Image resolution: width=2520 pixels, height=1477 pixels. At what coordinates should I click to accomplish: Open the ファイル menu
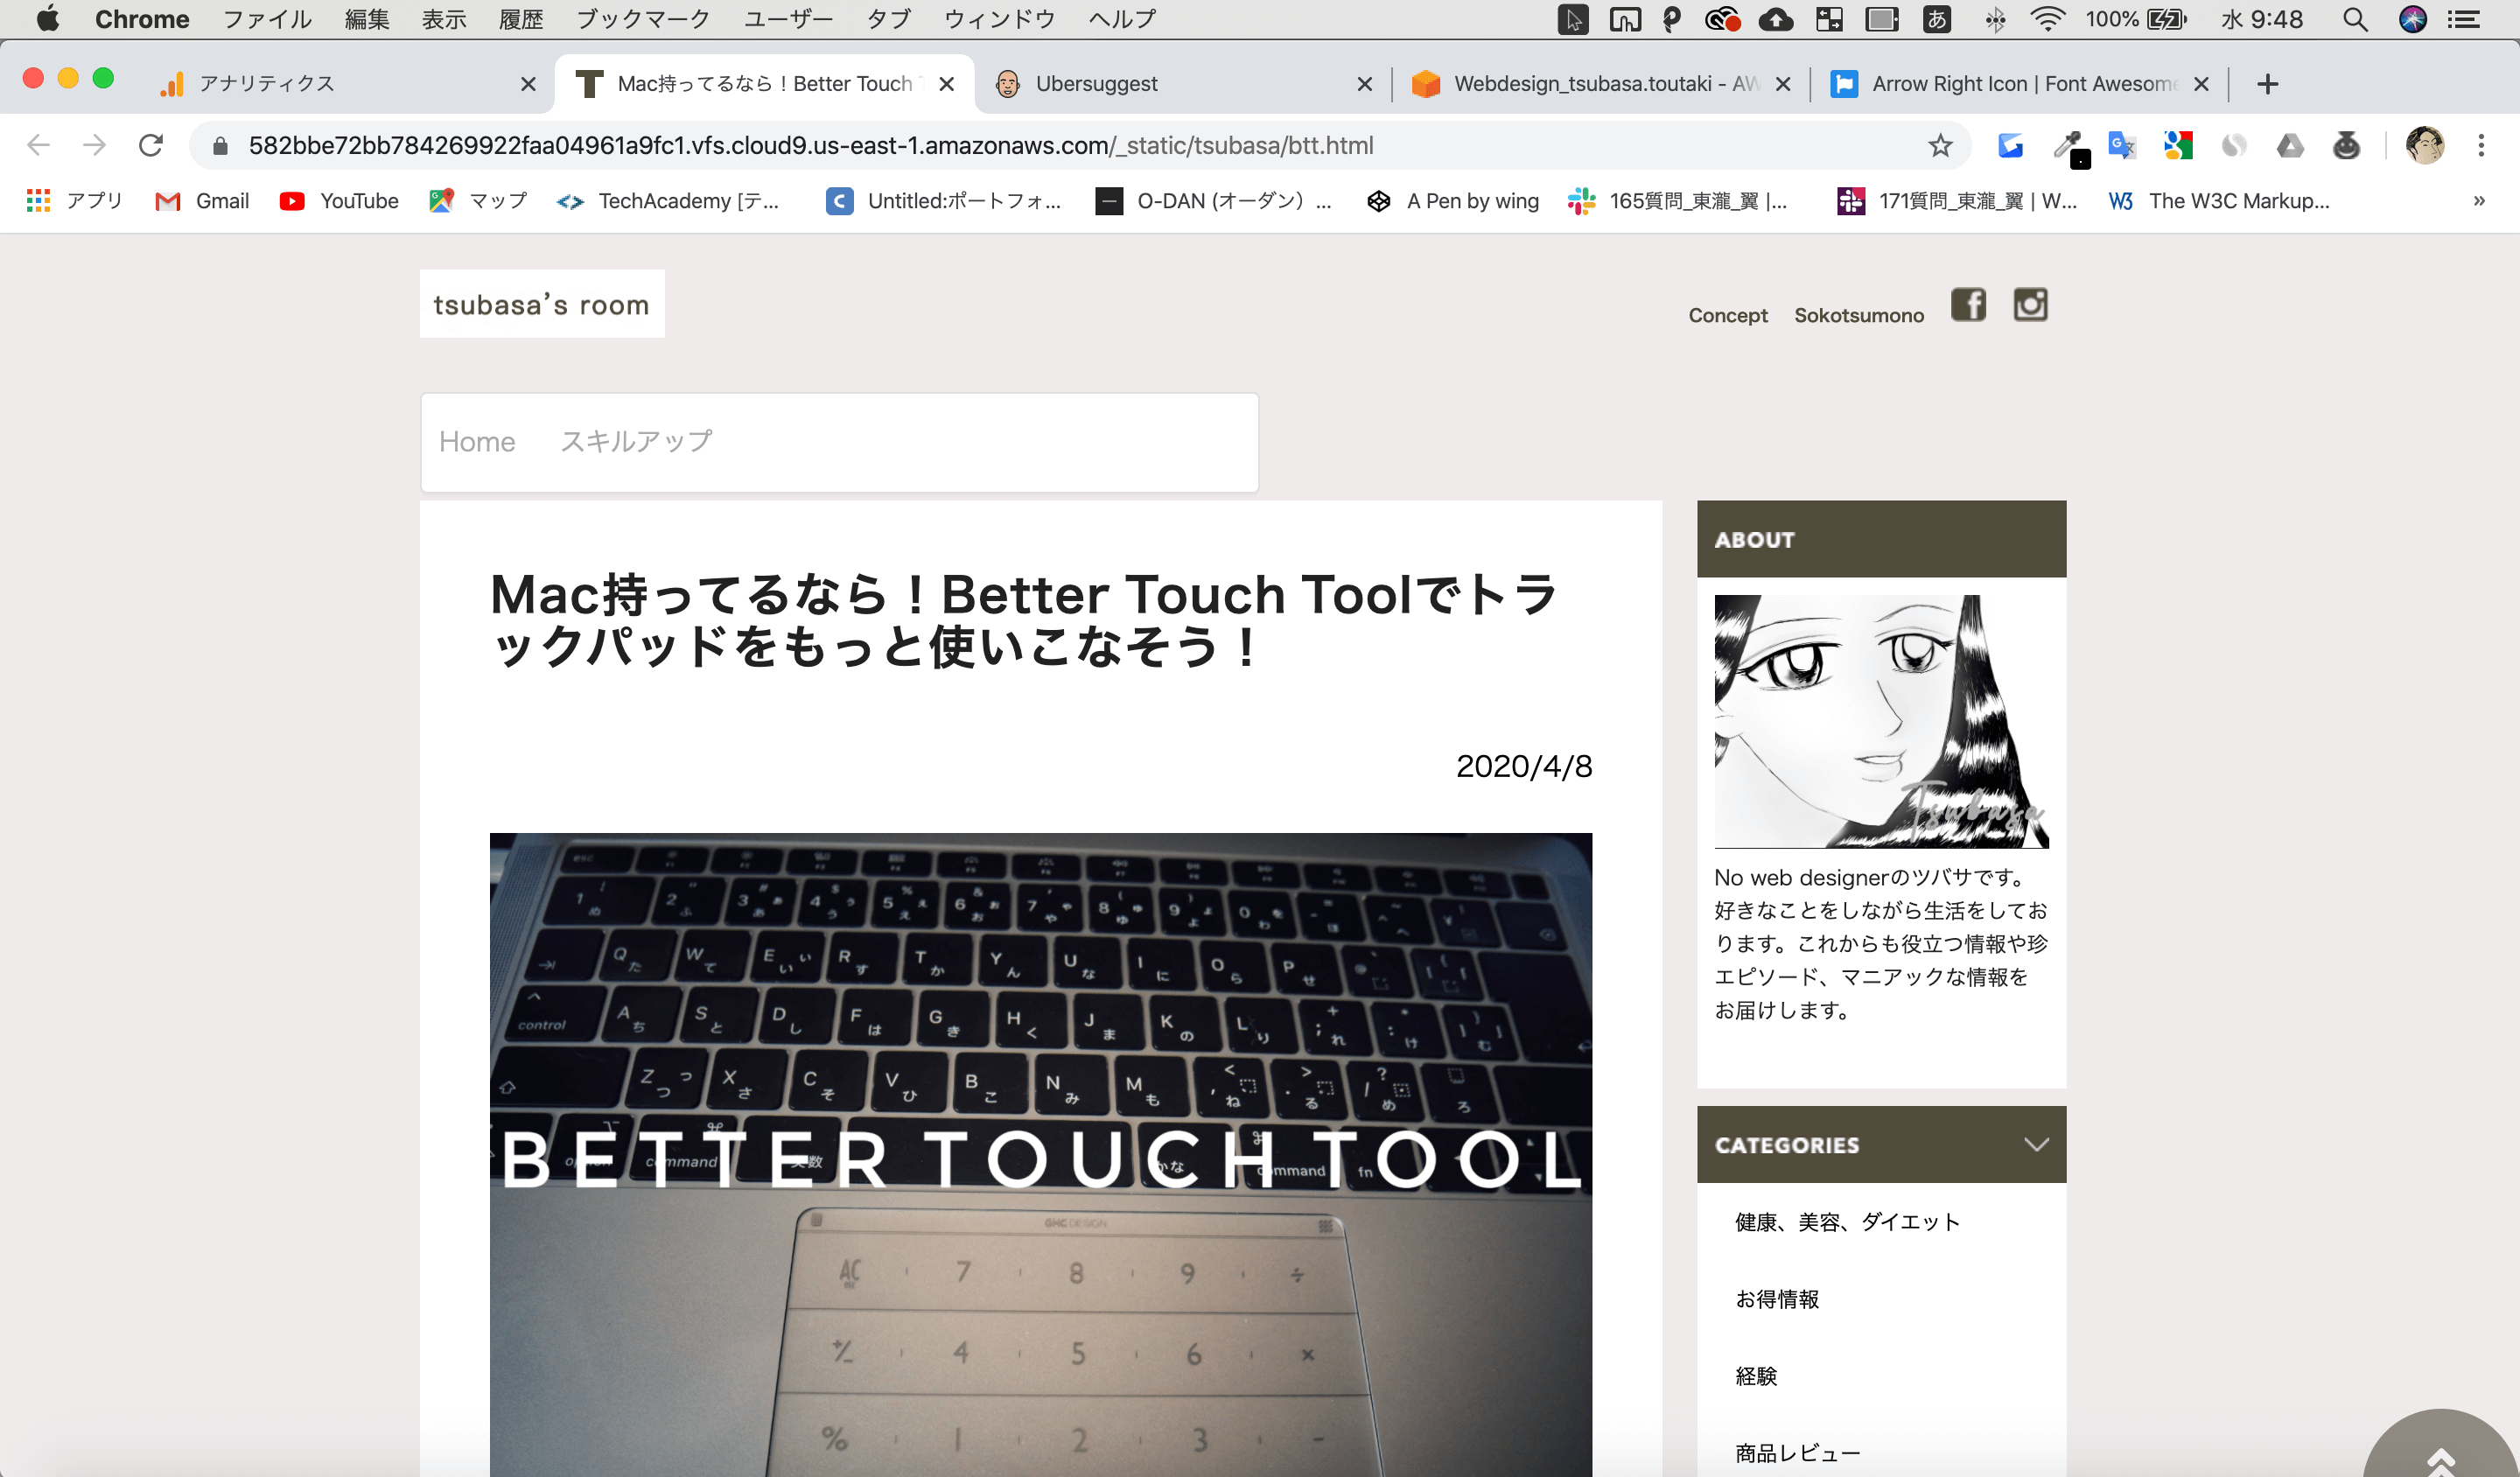pyautogui.click(x=267, y=19)
